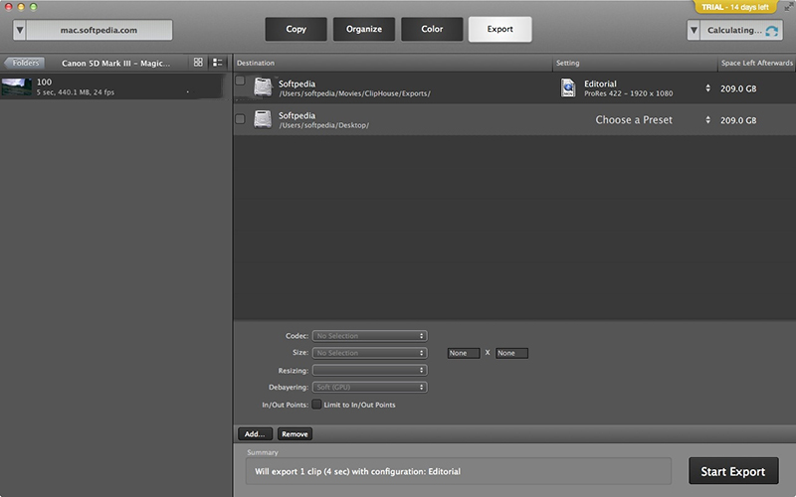The width and height of the screenshot is (796, 497).
Task: Go back to Folders
Action: tap(24, 63)
